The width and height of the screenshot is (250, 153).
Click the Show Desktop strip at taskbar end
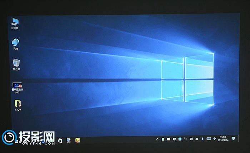pos(238,138)
